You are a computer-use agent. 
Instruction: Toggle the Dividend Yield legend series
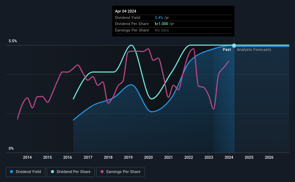(26, 172)
